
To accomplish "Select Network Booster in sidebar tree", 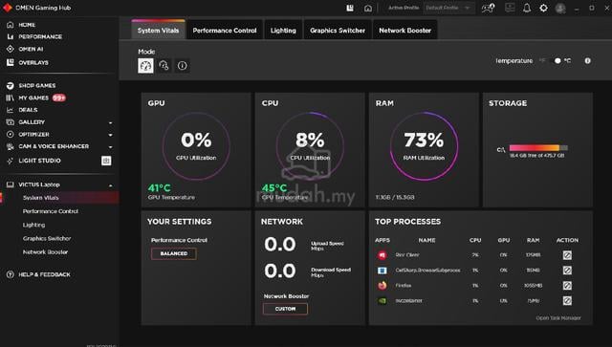I will 45,252.
